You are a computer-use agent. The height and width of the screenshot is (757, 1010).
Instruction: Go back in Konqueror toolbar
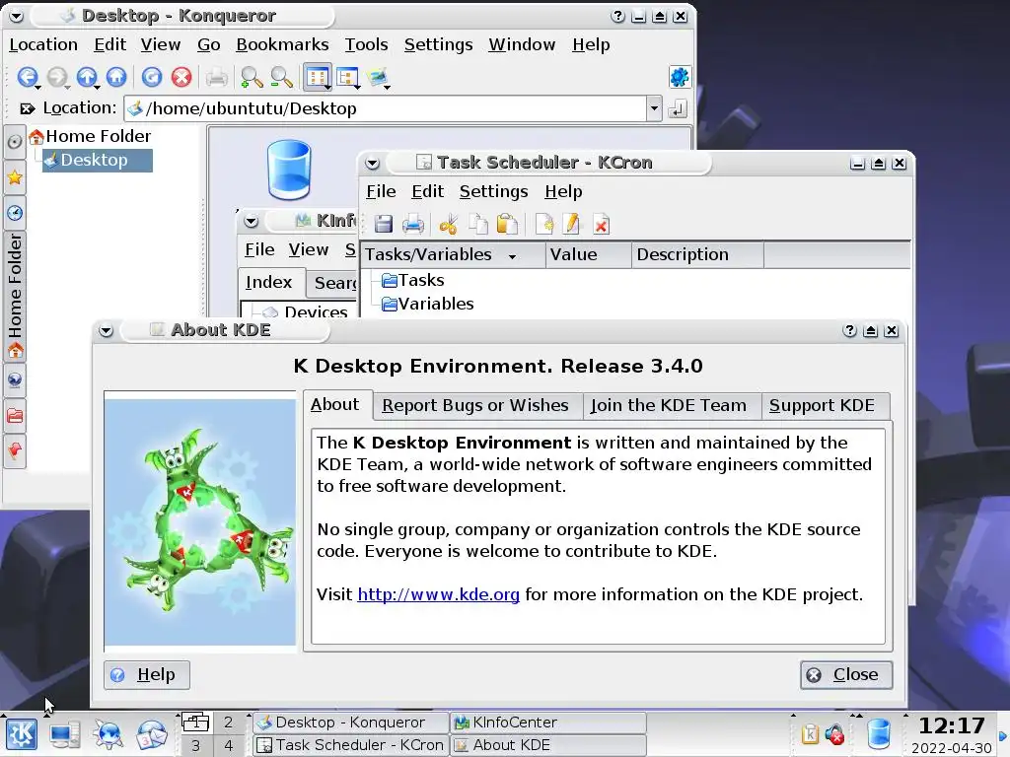pyautogui.click(x=27, y=77)
